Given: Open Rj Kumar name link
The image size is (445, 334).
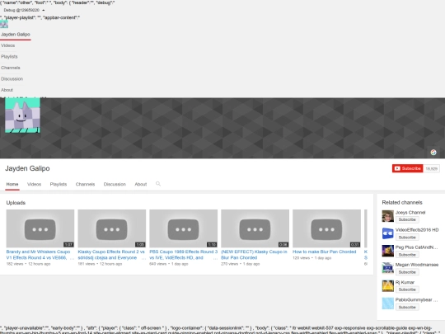Looking at the screenshot, I should 405,282.
